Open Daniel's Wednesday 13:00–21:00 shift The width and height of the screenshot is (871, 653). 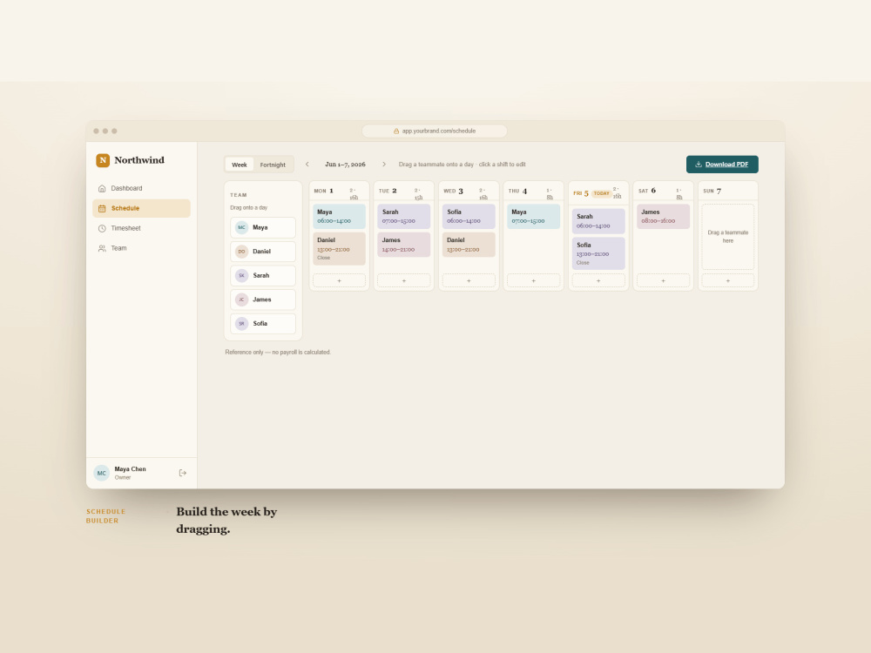click(469, 245)
